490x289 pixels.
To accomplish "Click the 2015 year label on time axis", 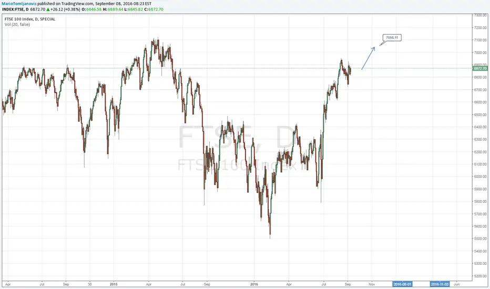I will (114, 284).
